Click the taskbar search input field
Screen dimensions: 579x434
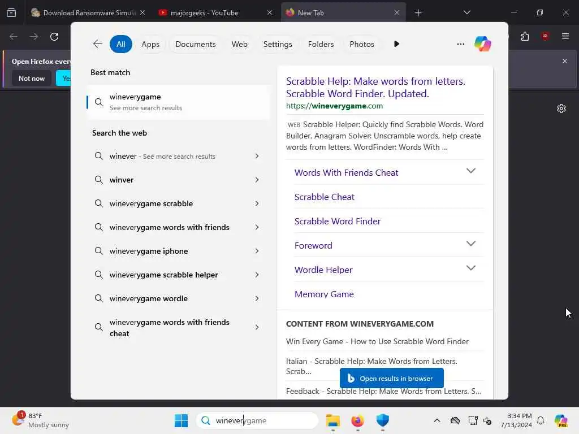point(257,420)
